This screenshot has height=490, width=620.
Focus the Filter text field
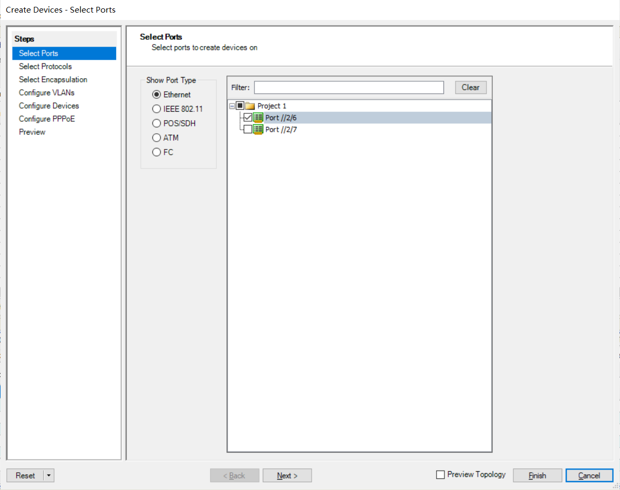pyautogui.click(x=349, y=87)
